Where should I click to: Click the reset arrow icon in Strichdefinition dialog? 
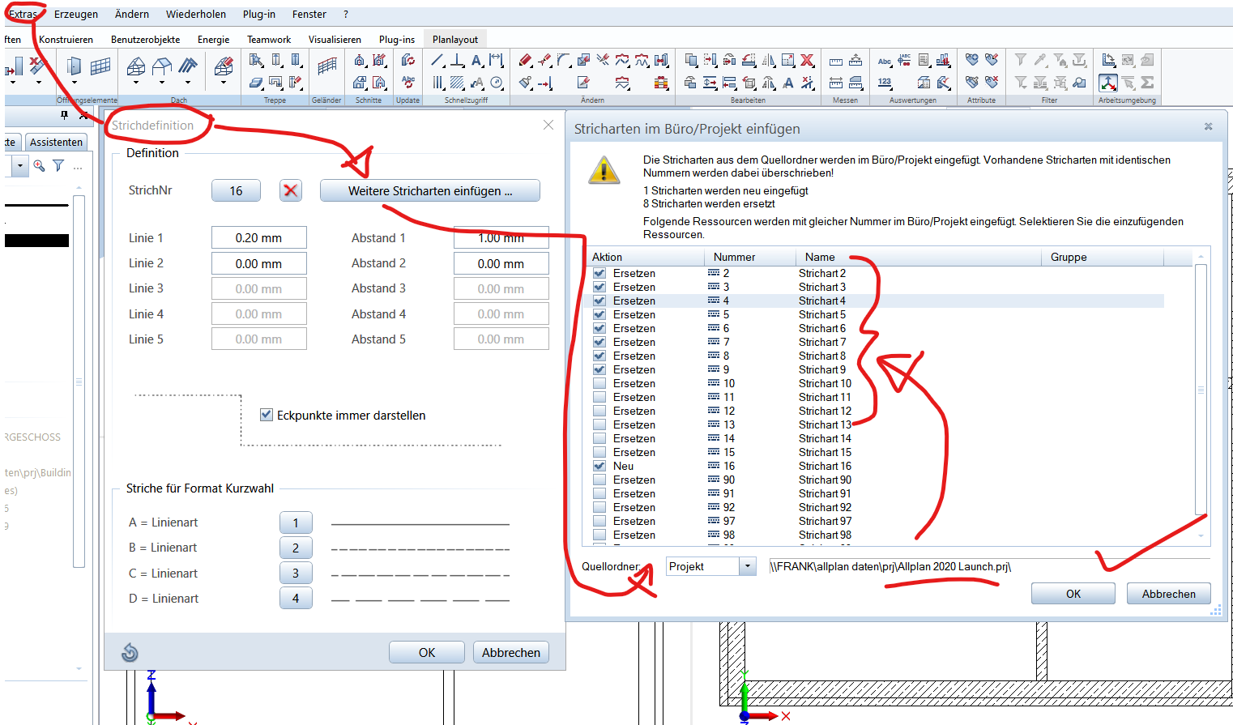(130, 652)
